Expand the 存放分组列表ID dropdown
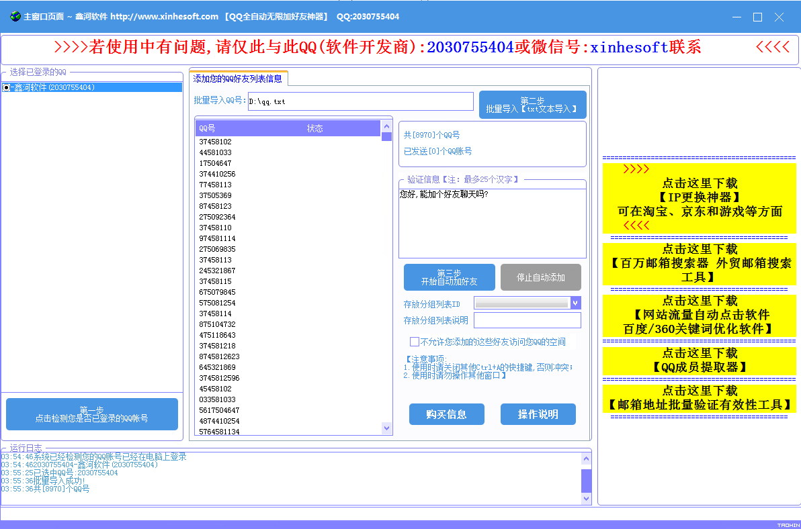The height and width of the screenshot is (529, 801). point(575,303)
